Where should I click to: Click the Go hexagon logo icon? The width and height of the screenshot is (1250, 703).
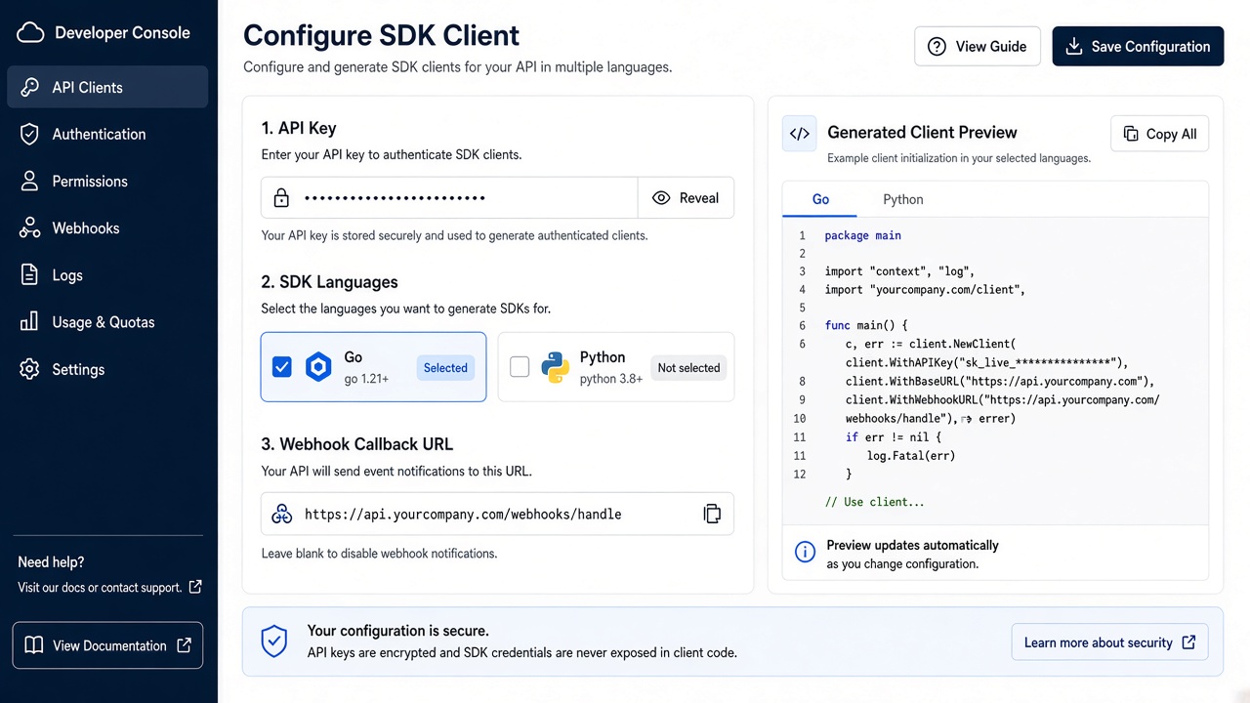[x=318, y=367]
